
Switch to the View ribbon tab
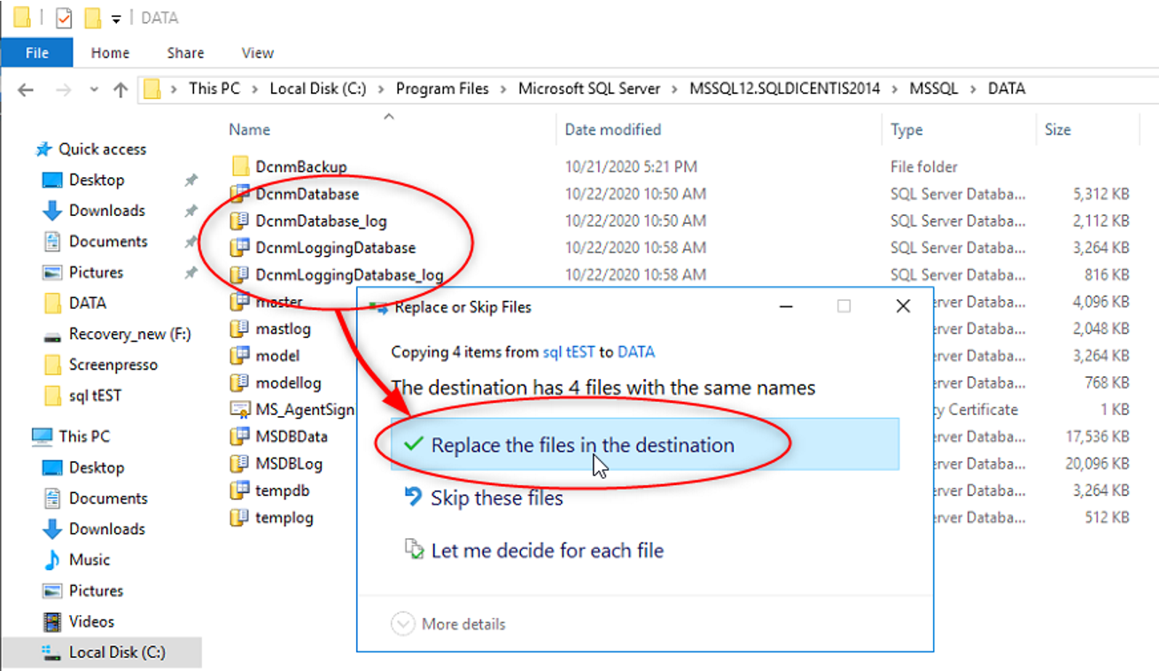[x=257, y=53]
